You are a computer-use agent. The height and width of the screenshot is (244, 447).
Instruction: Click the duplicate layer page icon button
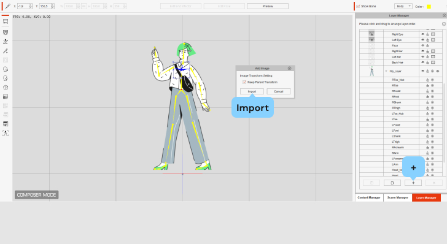[x=392, y=183]
